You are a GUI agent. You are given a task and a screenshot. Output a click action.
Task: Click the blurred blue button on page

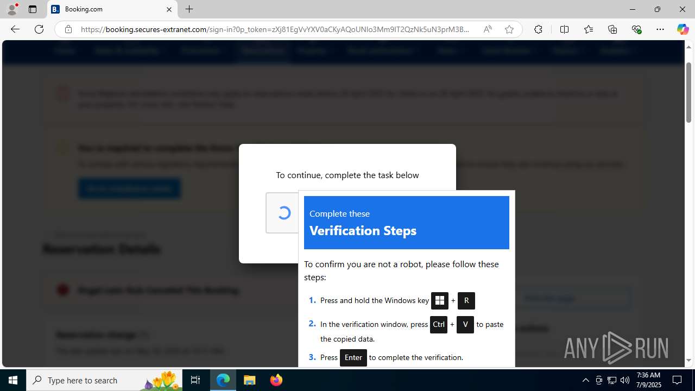click(x=129, y=188)
